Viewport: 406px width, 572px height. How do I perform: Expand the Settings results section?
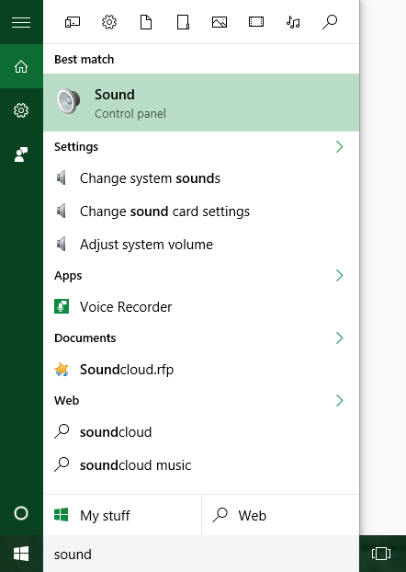pos(339,146)
